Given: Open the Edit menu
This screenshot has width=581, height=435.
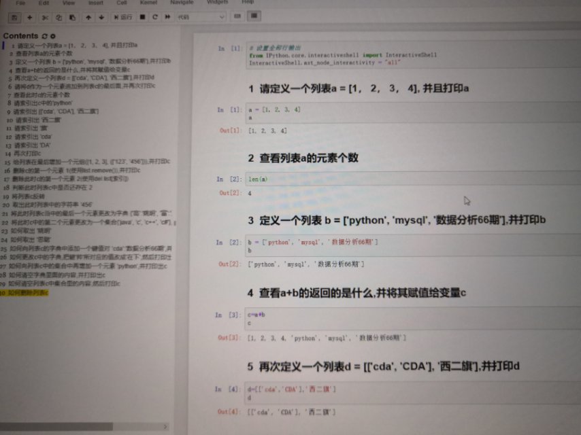Looking at the screenshot, I should [x=44, y=3].
